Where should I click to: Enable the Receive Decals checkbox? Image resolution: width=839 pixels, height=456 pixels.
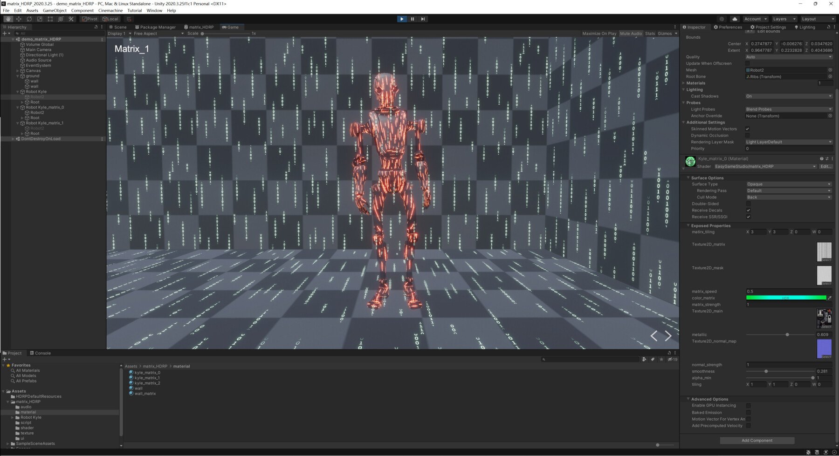point(749,210)
